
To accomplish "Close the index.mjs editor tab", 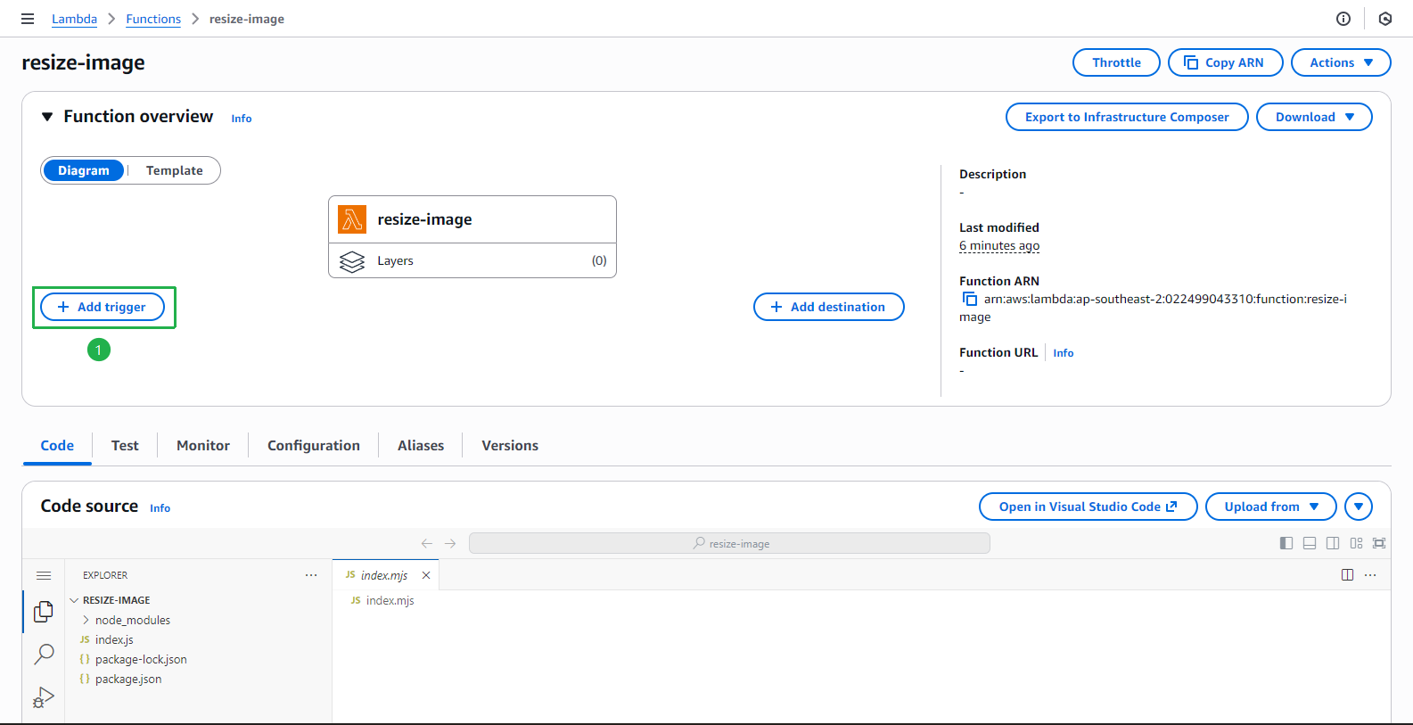I will coord(426,575).
